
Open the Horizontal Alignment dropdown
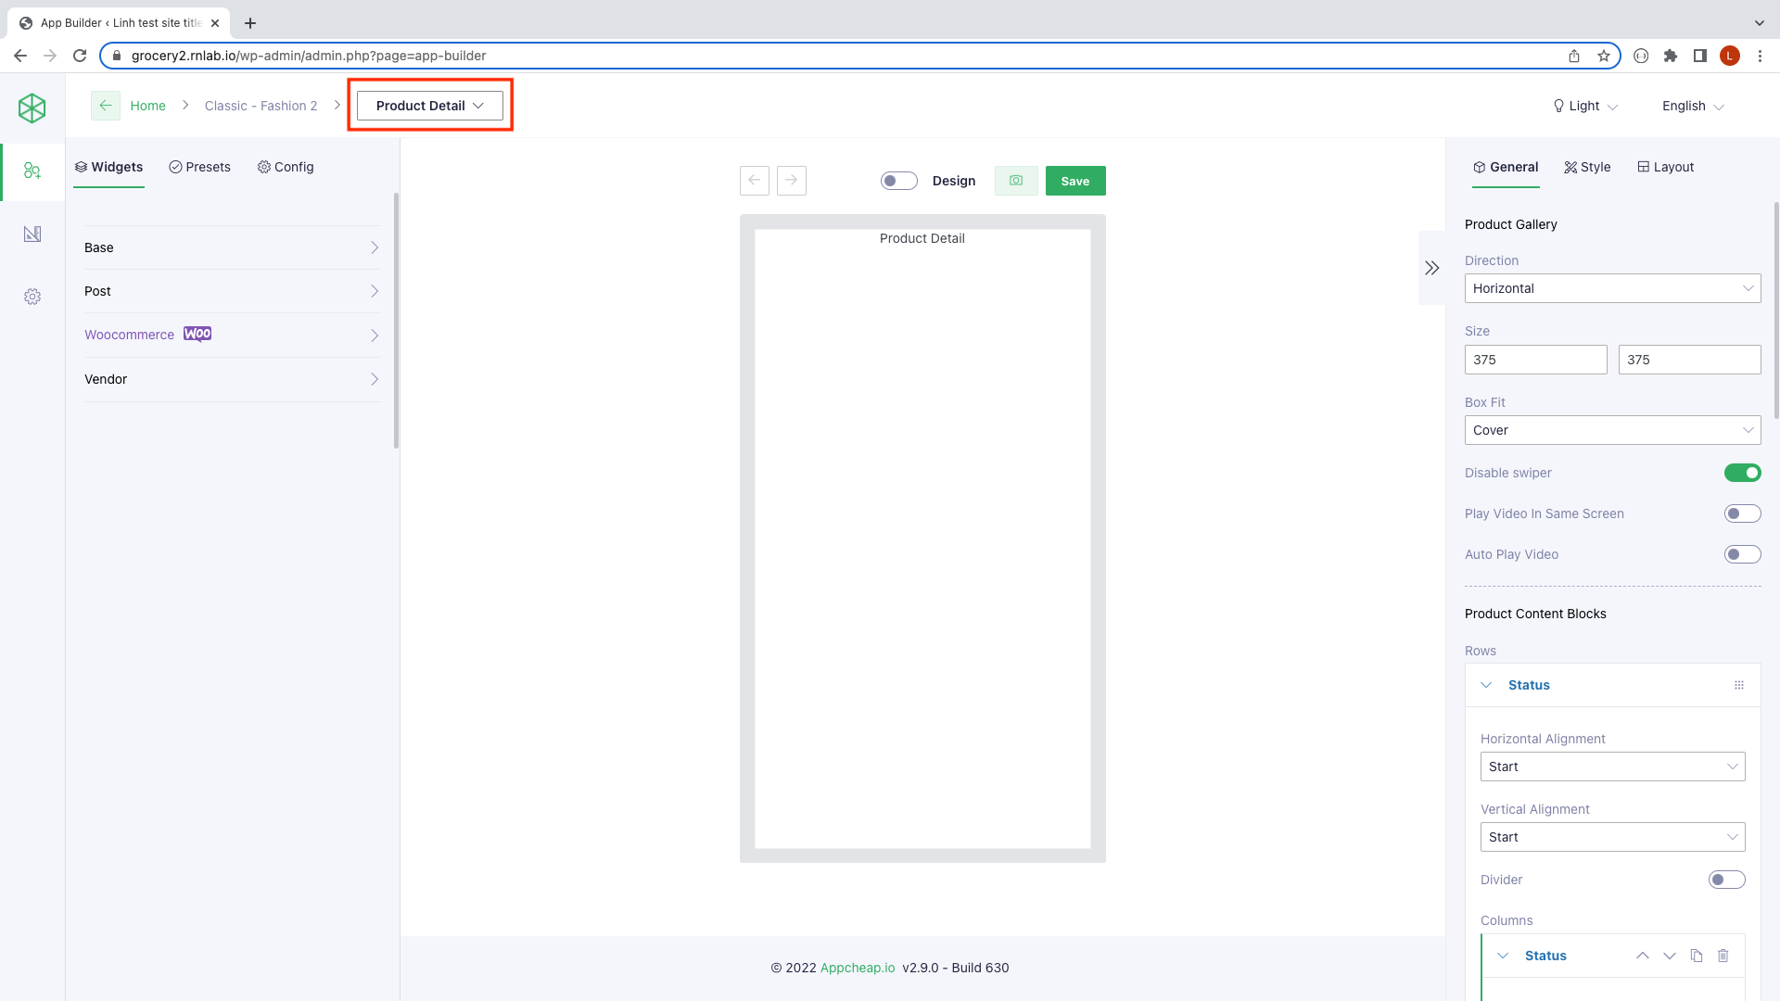click(x=1612, y=767)
